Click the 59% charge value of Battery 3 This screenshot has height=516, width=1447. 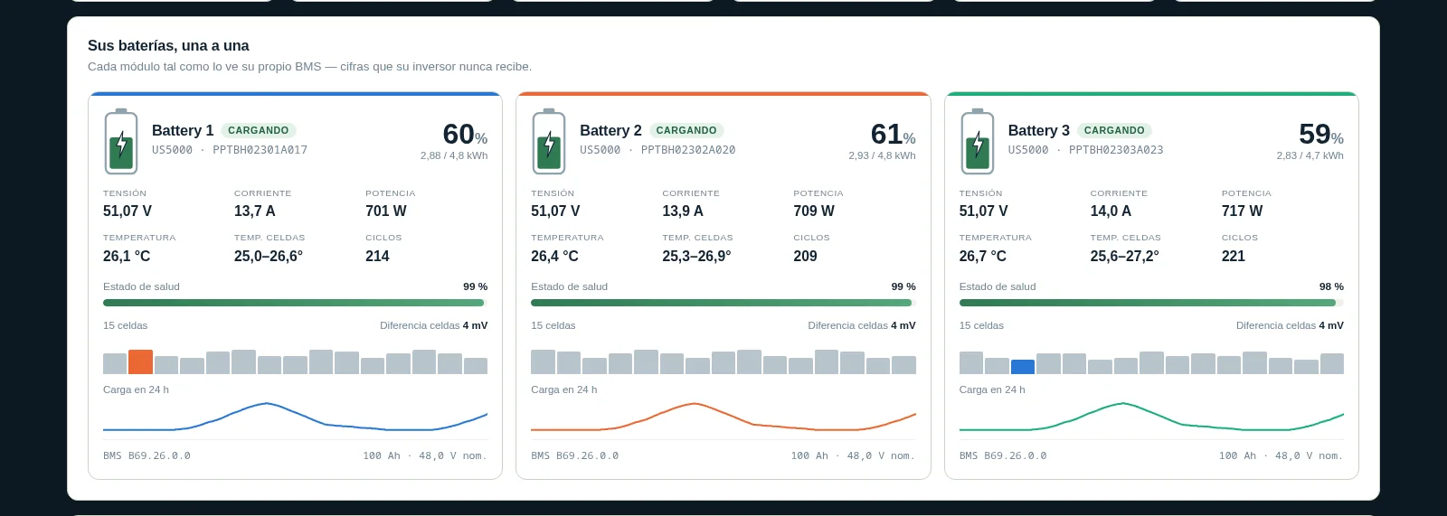coord(1321,134)
